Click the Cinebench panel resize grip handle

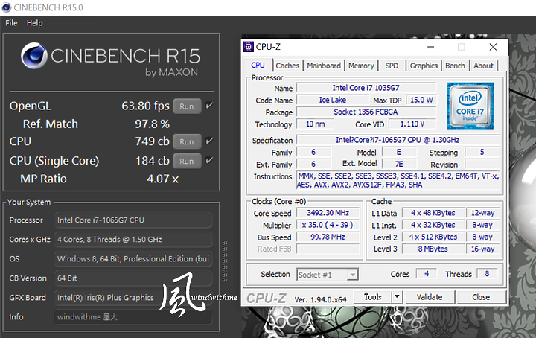(225, 261)
